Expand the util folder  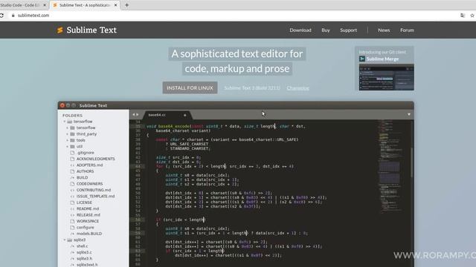[x=68, y=147]
